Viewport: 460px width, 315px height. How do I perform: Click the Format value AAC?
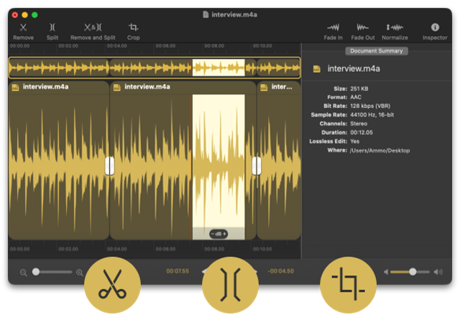[x=356, y=97]
